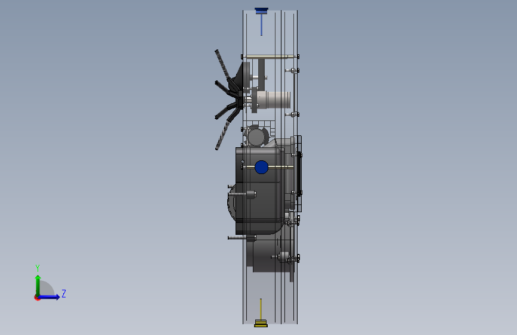
Task: Click the Y axis label
Action: click(x=38, y=268)
